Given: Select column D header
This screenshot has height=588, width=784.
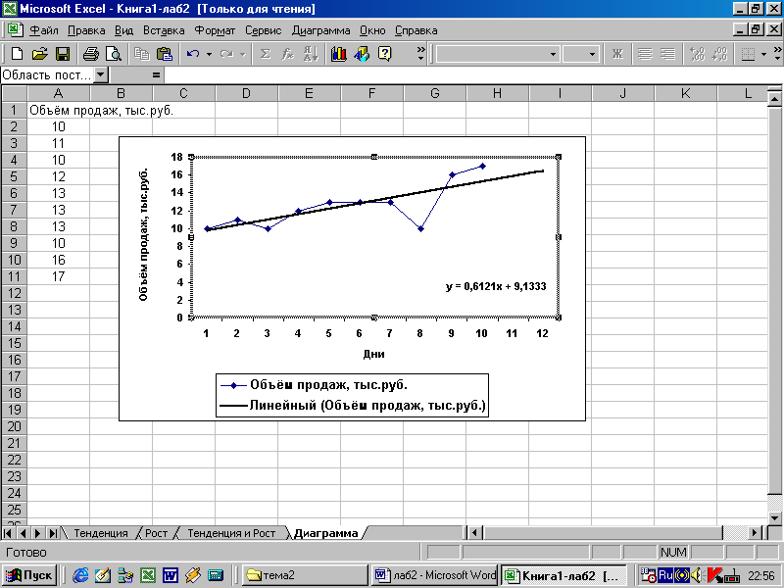Looking at the screenshot, I should click(247, 93).
